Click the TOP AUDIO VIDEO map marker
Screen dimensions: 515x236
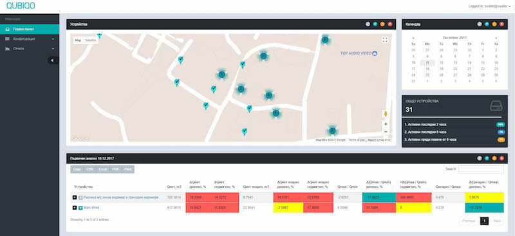tap(375, 53)
